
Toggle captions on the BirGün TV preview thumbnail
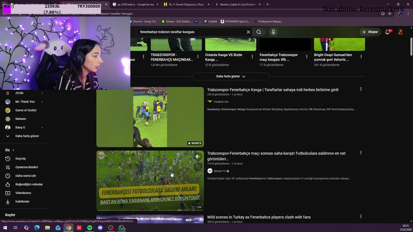coord(198,167)
